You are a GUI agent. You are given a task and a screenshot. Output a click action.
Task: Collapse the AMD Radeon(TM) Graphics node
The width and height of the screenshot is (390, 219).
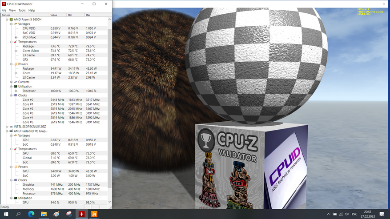(x=7, y=131)
